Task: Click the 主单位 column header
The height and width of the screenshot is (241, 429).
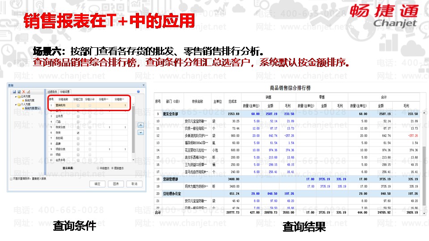Action: (x=218, y=101)
